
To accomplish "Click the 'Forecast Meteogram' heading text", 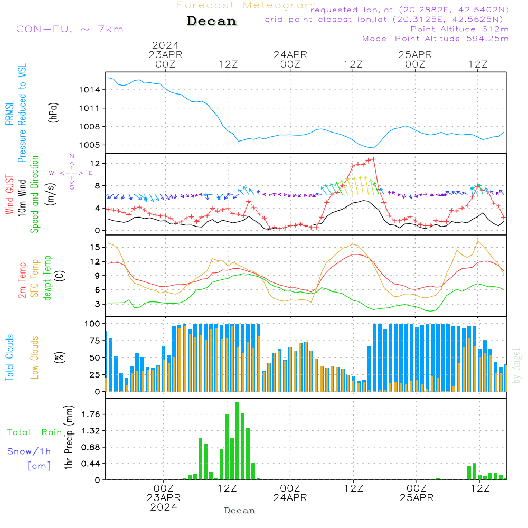I will 246,5.
